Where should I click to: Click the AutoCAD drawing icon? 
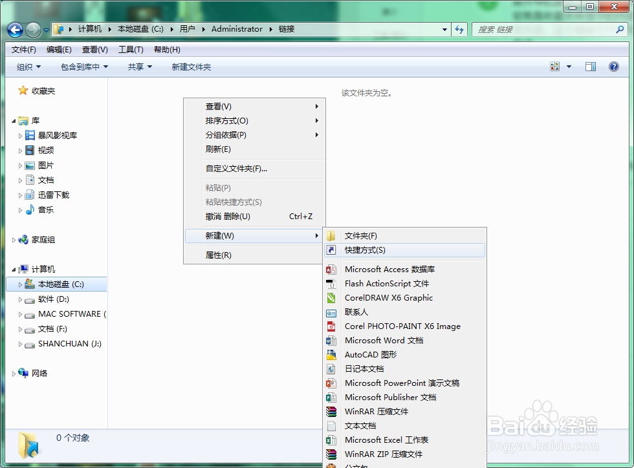pos(331,355)
